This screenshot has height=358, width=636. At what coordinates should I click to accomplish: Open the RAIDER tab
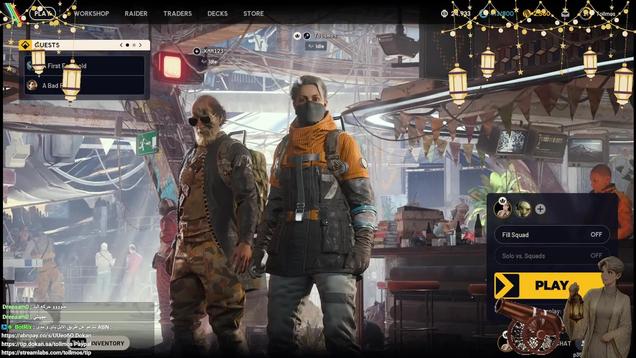click(136, 13)
